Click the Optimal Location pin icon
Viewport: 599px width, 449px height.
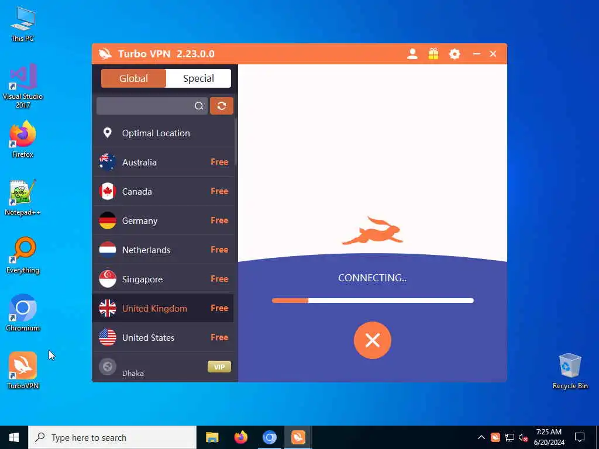click(108, 133)
